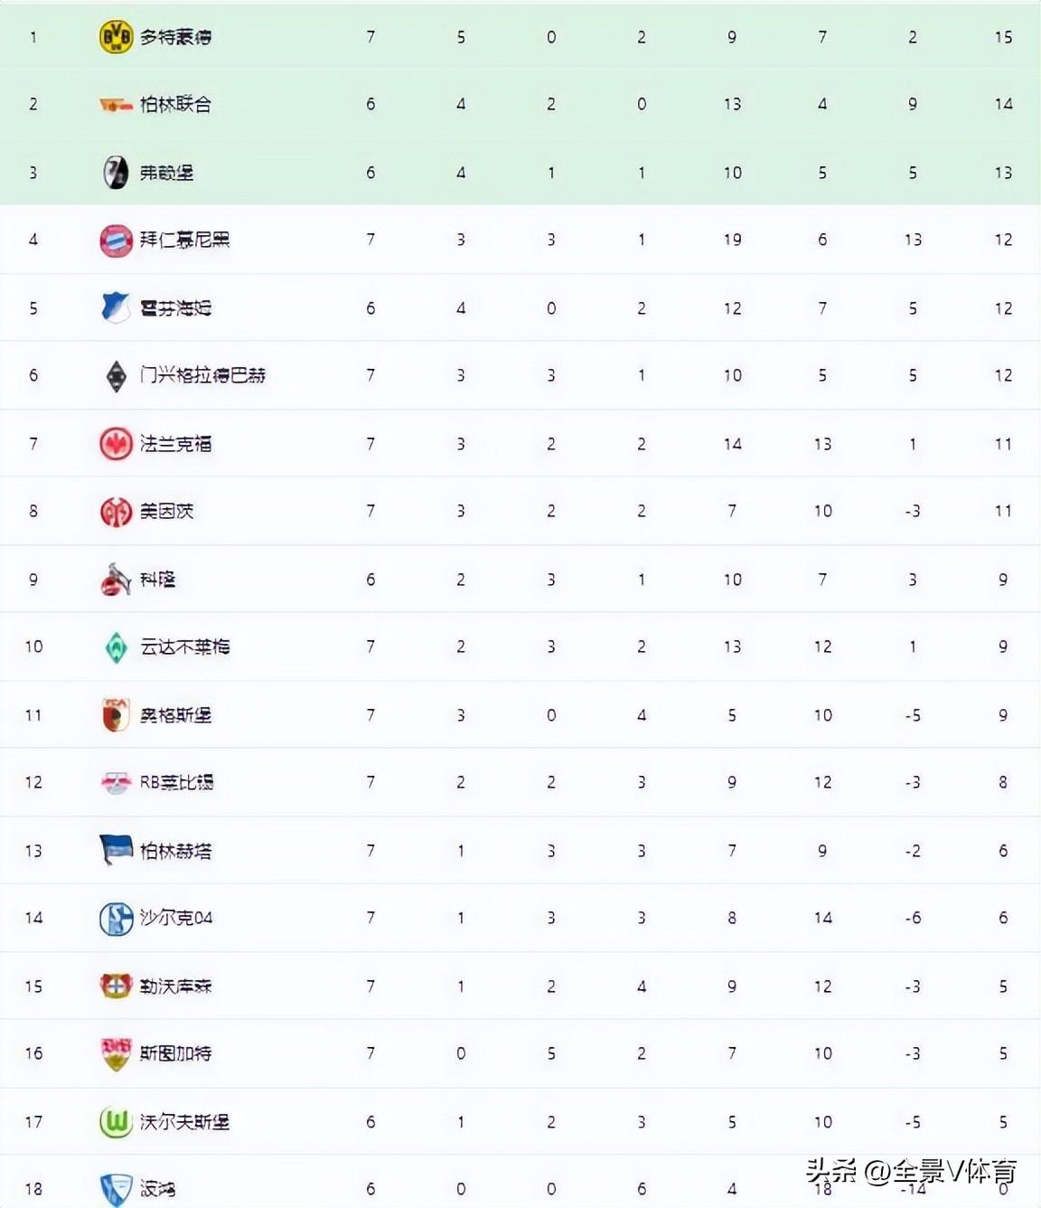Click Dortmund's 15 points value

(1003, 37)
